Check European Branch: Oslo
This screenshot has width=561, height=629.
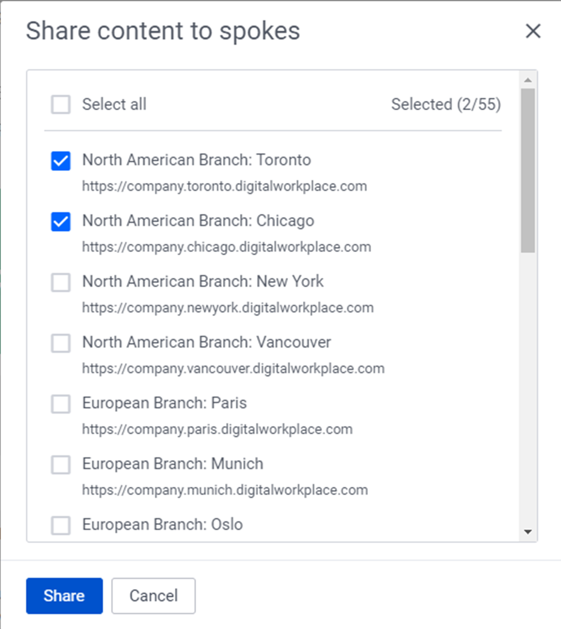[x=60, y=525]
